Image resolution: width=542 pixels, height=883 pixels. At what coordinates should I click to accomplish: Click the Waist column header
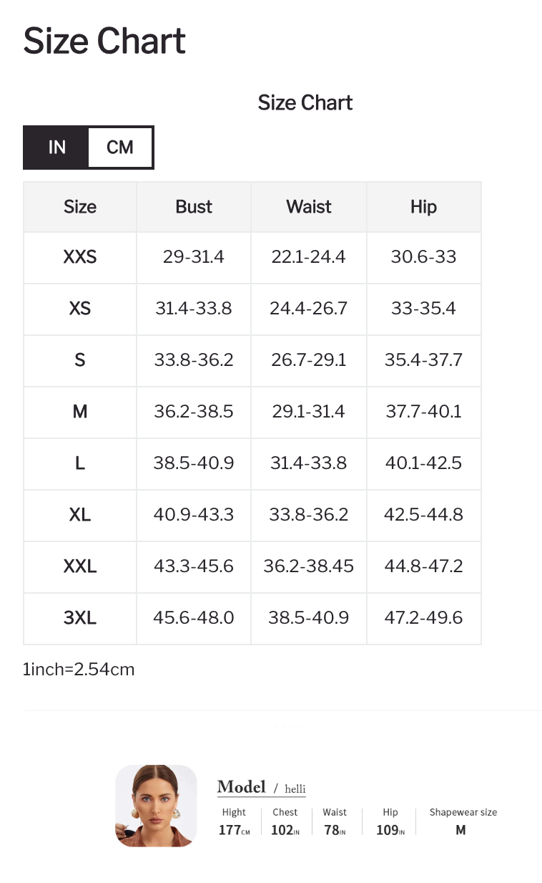point(309,207)
